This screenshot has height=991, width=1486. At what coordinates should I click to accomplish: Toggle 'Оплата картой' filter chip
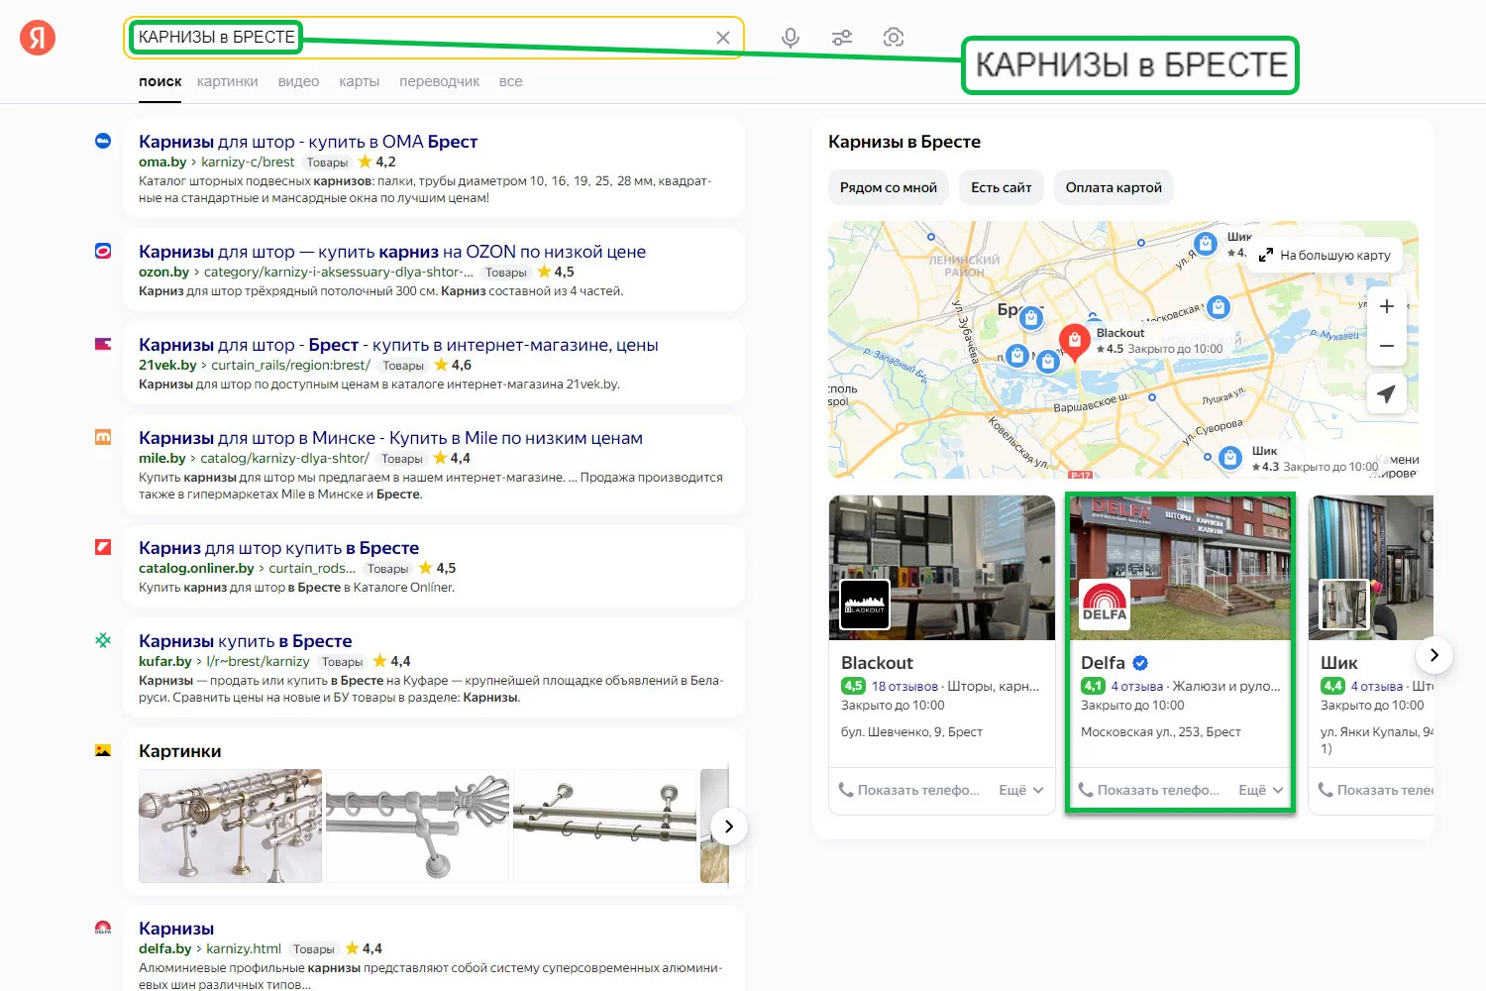pos(1114,187)
